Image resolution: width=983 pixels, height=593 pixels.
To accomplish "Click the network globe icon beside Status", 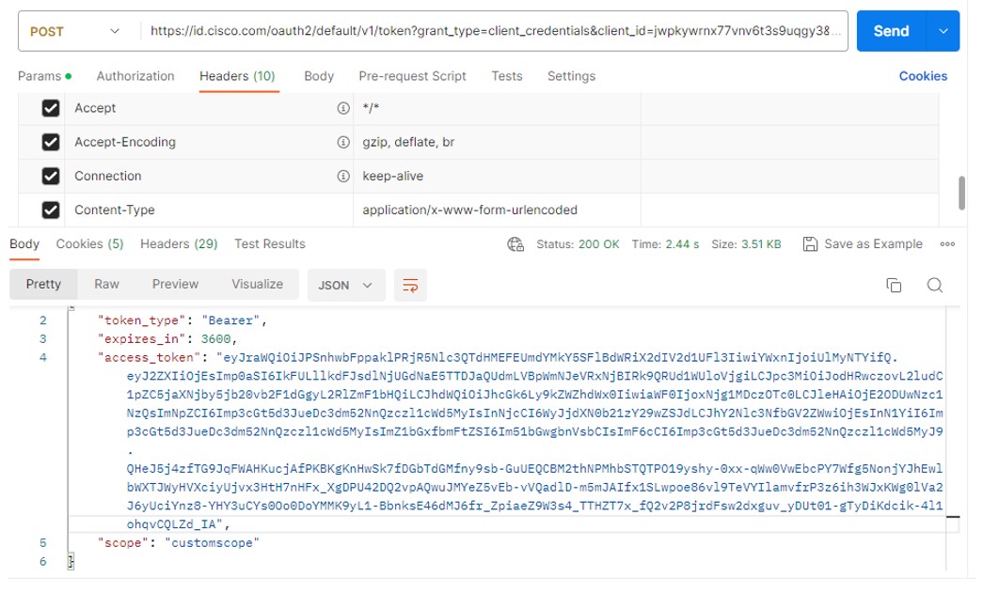I will 515,244.
